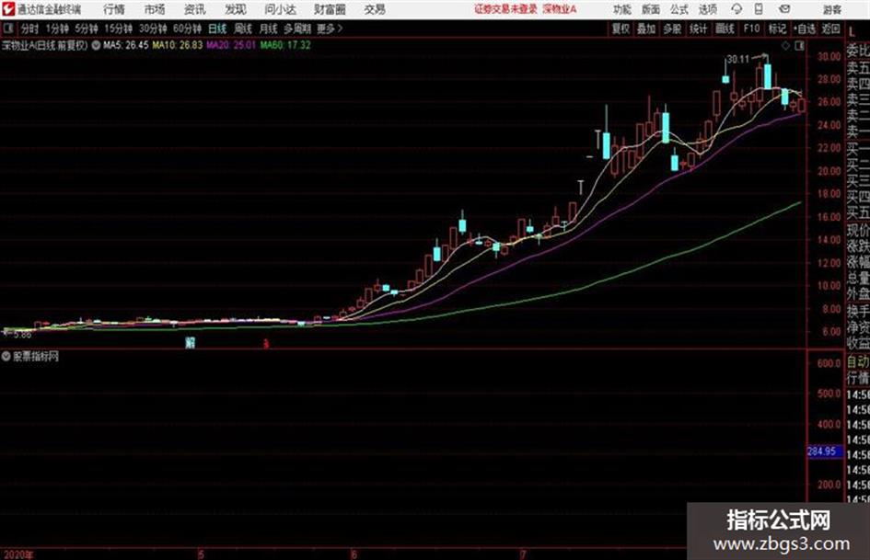This screenshot has height=560, width=870.
Task: Click the 复权 toolbar button
Action: (x=621, y=29)
